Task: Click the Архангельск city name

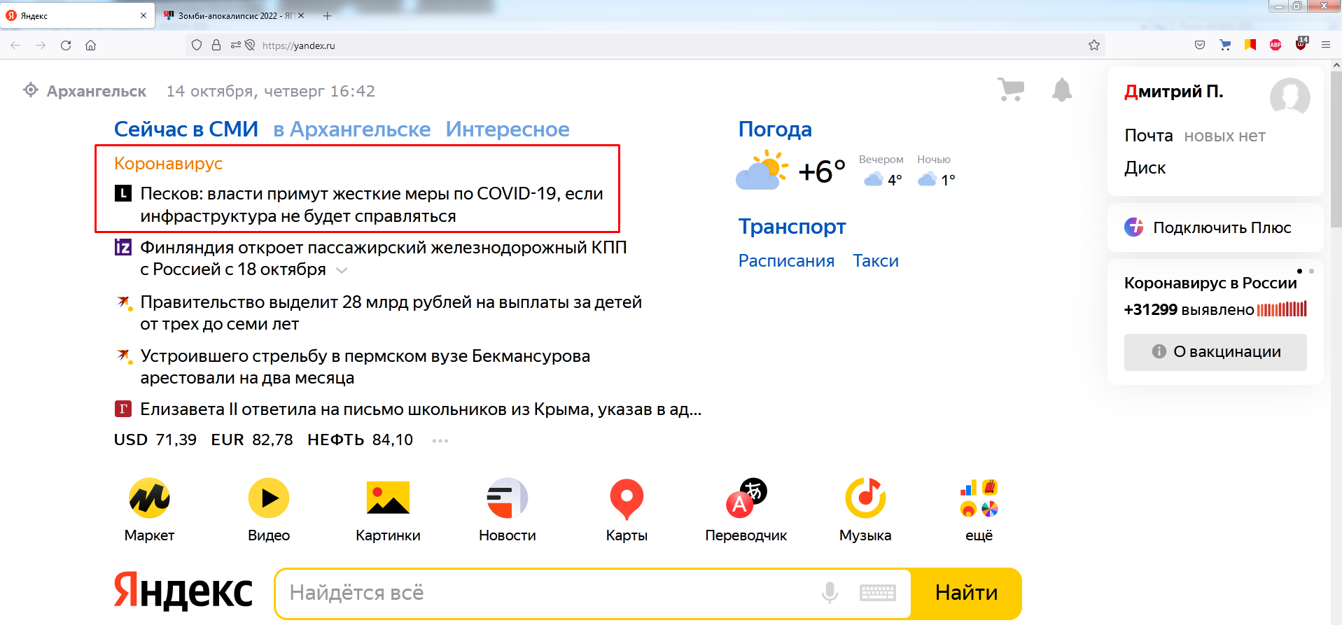Action: 97,91
